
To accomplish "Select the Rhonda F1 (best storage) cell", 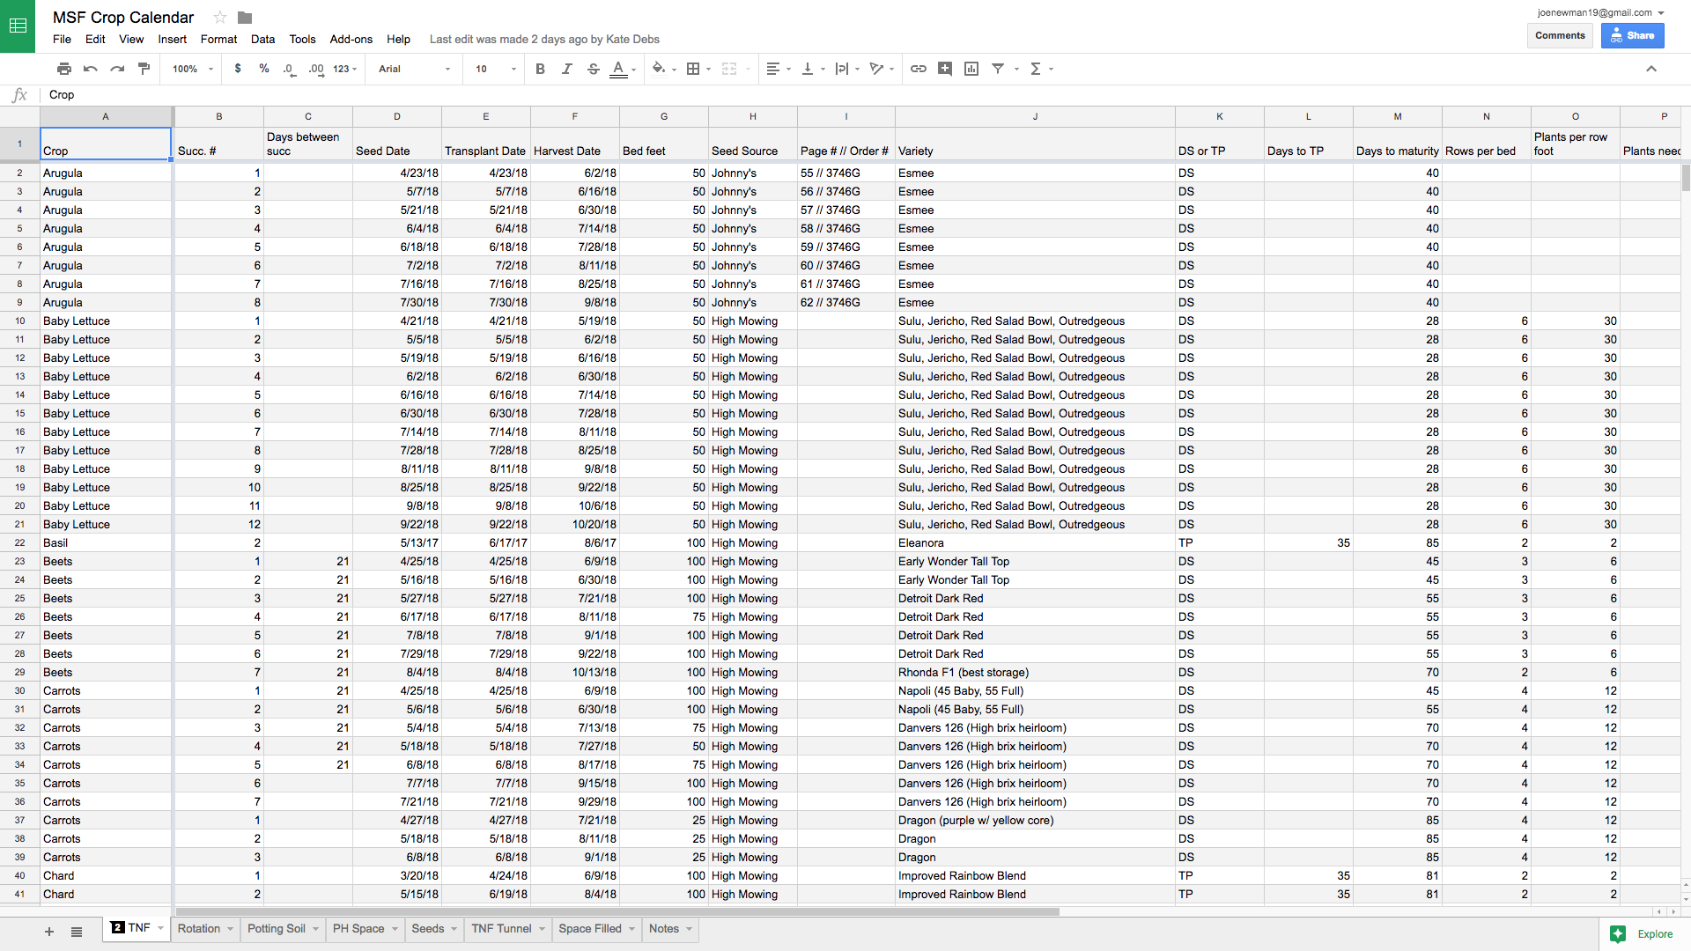I will [x=1035, y=673].
